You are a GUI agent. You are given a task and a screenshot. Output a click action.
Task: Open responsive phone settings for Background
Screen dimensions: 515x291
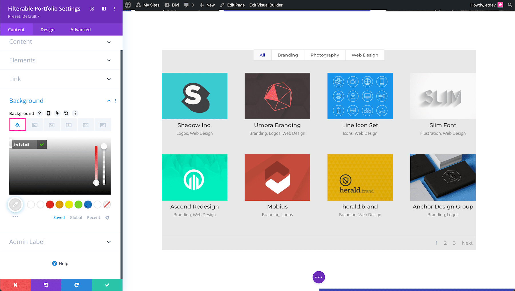point(48,113)
